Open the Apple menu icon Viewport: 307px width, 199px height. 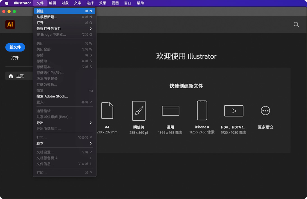point(6,3)
